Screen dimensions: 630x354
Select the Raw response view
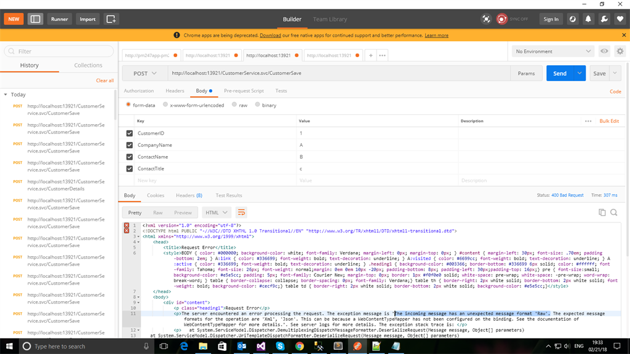click(x=158, y=213)
